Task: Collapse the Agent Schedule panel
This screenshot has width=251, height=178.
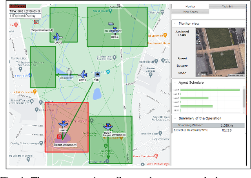Action: (x=175, y=82)
